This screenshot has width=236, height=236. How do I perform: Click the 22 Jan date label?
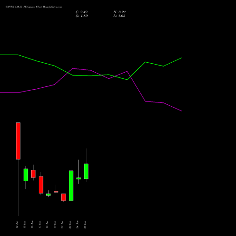pyautogui.click(x=62, y=225)
